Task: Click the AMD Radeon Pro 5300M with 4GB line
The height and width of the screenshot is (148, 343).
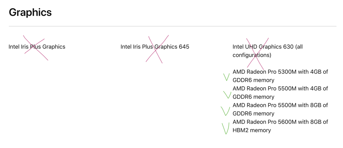Action: 280,72
